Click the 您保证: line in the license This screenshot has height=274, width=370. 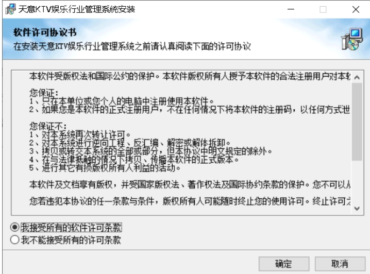[x=44, y=93]
